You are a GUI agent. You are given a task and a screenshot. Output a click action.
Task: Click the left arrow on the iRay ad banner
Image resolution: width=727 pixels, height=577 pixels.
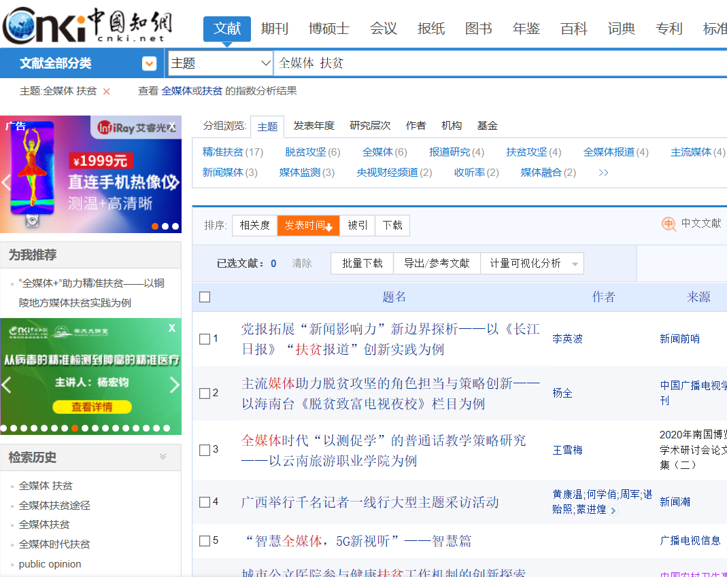pos(6,182)
